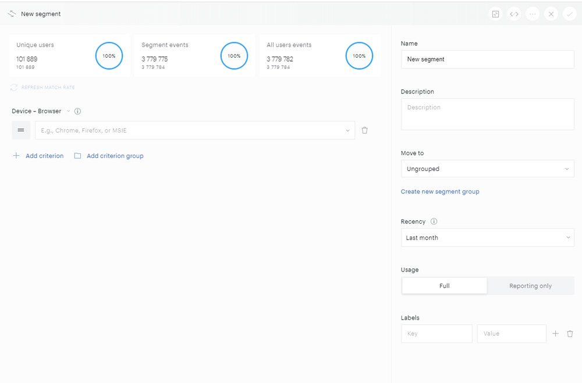Click the info icon beside Device – Browser

(x=77, y=111)
